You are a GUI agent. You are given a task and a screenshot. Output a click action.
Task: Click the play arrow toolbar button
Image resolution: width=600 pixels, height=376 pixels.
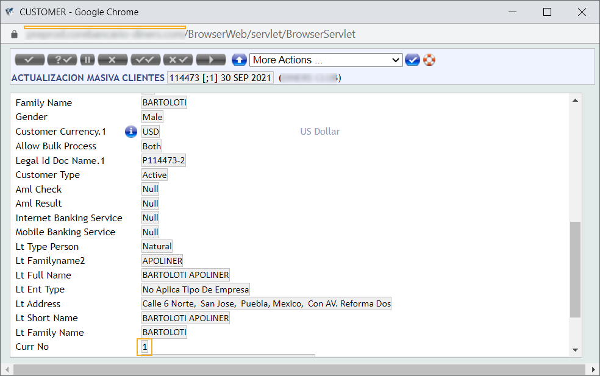coord(211,60)
